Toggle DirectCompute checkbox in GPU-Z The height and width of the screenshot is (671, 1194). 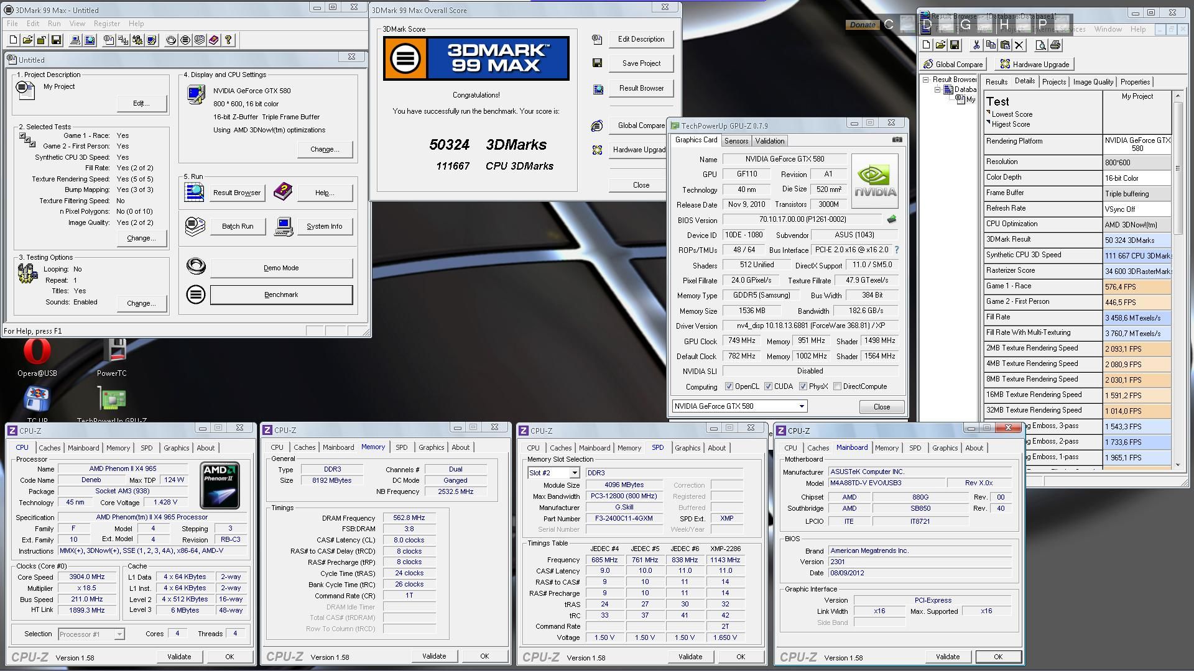838,386
